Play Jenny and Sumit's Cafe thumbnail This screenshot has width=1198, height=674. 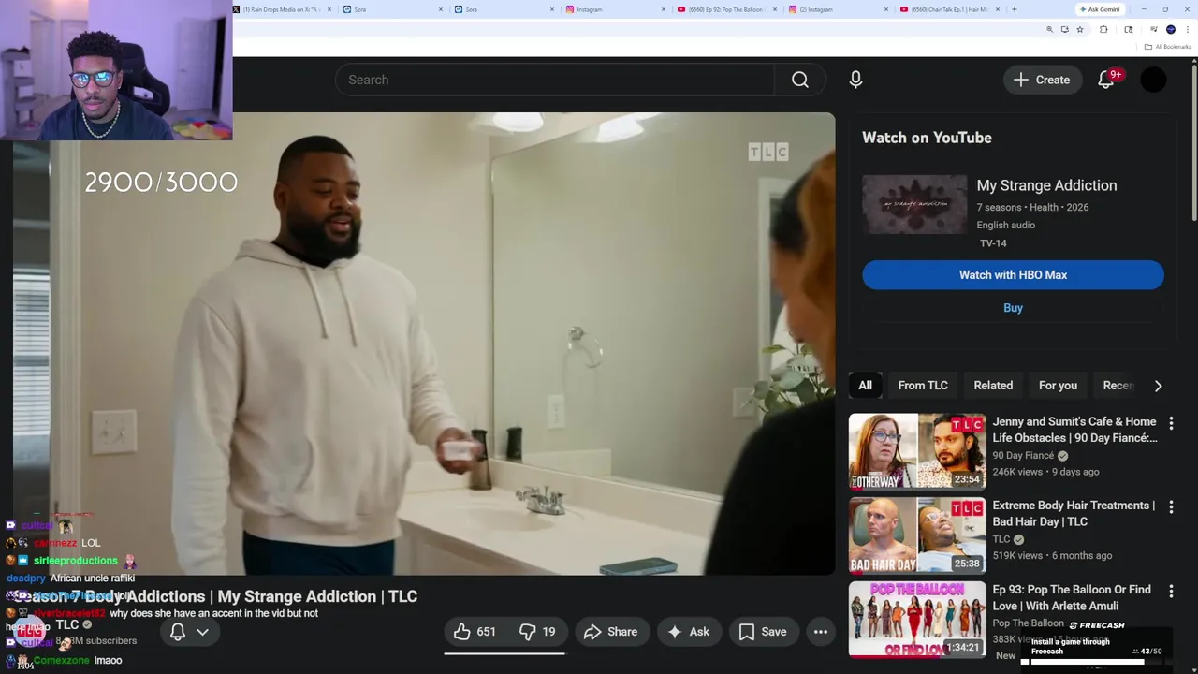(917, 451)
